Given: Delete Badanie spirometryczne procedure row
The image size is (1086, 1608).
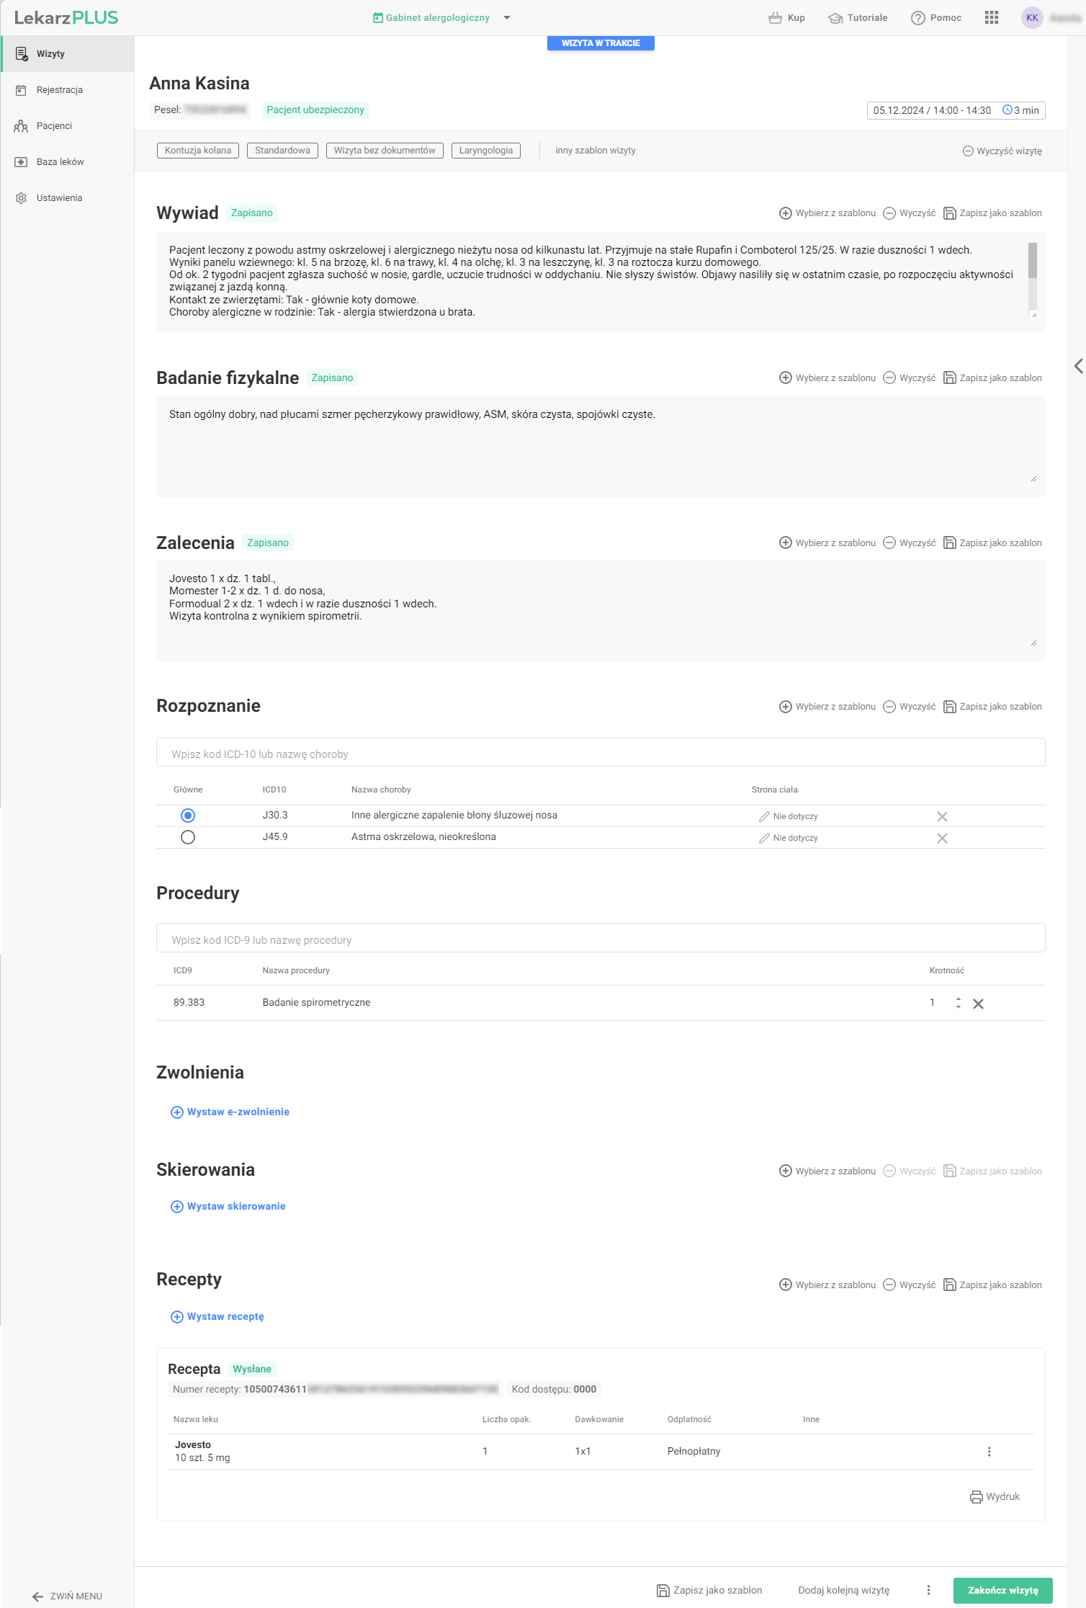Looking at the screenshot, I should [x=978, y=1004].
